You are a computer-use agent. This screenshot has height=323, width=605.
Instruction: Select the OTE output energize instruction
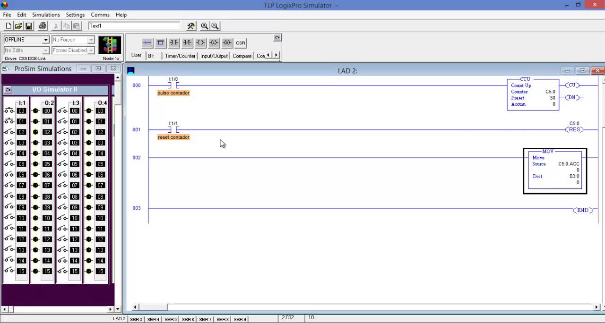[200, 42]
